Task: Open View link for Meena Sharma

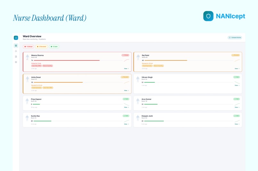Action: [x=126, y=68]
